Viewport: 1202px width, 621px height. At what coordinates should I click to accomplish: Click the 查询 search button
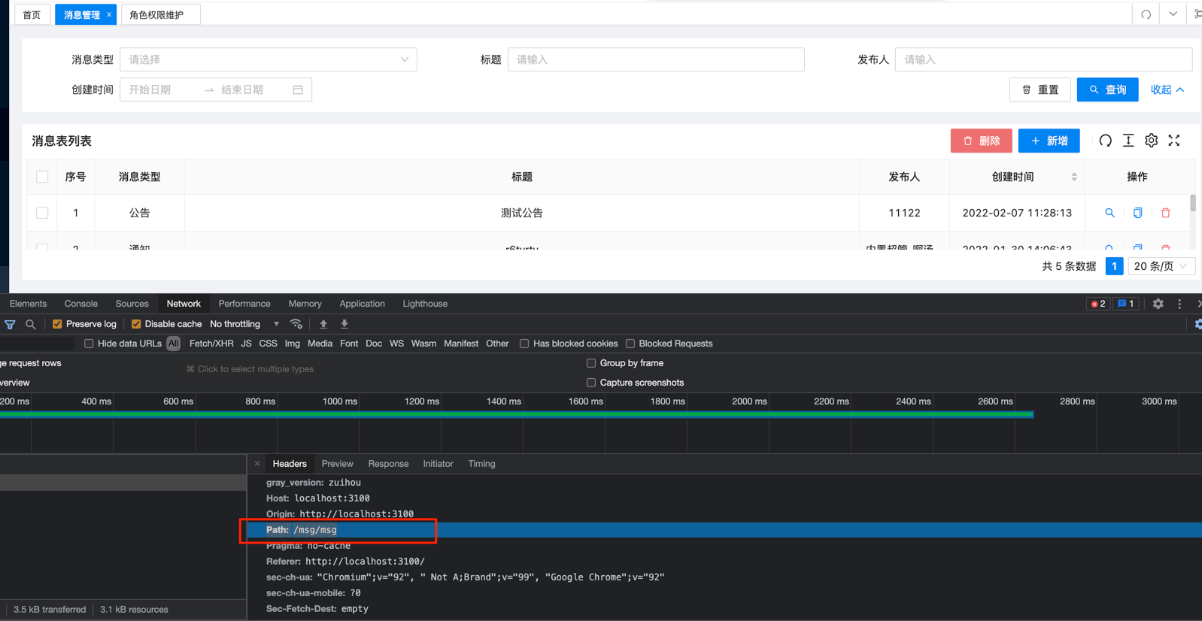tap(1107, 89)
